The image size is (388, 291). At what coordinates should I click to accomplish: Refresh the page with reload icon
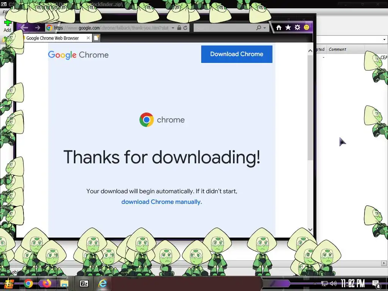[185, 28]
